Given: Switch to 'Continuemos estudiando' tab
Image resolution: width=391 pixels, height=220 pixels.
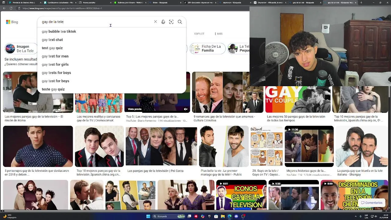Looking at the screenshot, I should [x=60, y=2].
